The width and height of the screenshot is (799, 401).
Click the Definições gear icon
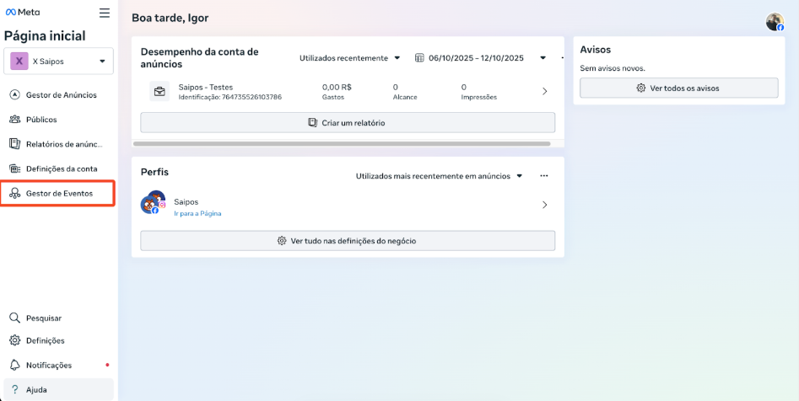(x=14, y=340)
